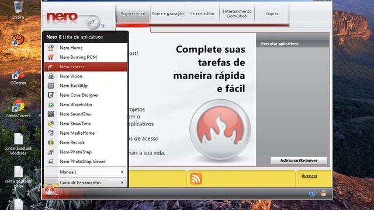Image resolution: width=374 pixels, height=210 pixels.
Task: Launch Nero Vision from the list
Action: point(86,76)
